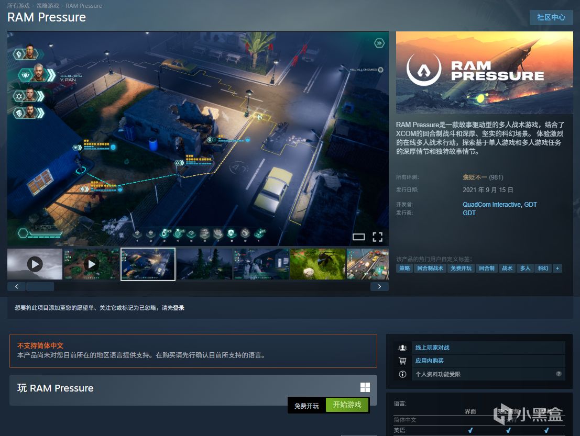Expand tags with the plus button
Screen dimensions: 580x436
click(557, 269)
